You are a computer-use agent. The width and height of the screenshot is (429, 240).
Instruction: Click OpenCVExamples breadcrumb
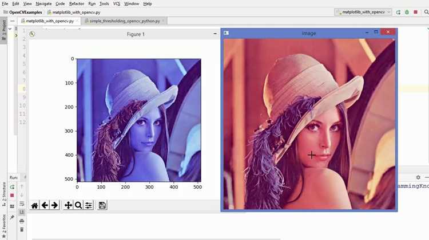point(23,13)
